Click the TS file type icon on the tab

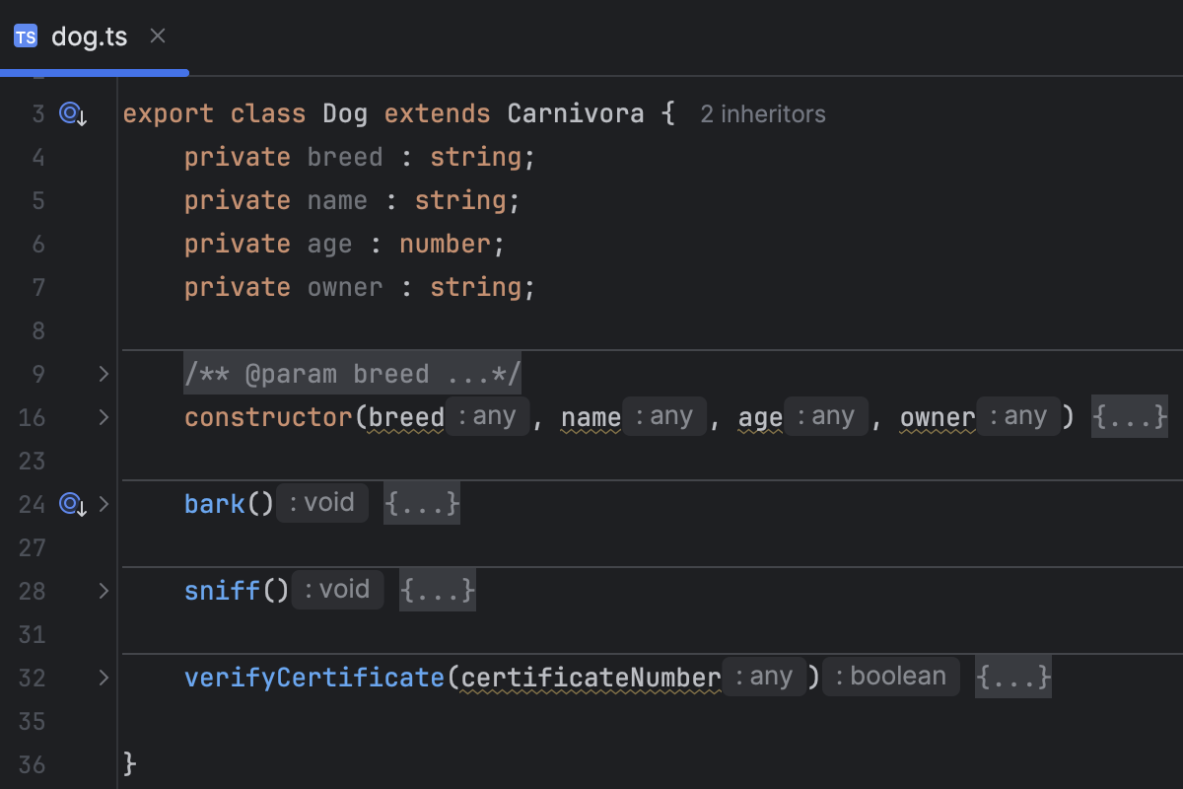(25, 36)
